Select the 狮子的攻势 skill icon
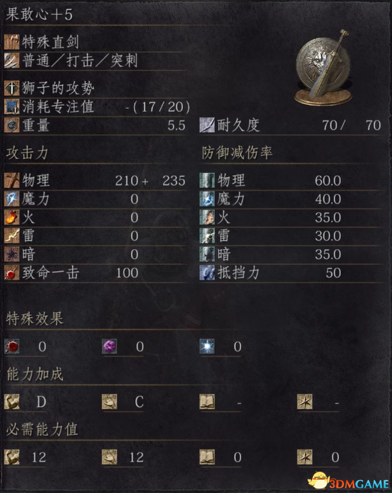 tap(12, 88)
